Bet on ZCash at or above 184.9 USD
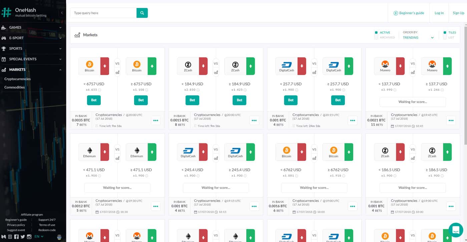 240,100
